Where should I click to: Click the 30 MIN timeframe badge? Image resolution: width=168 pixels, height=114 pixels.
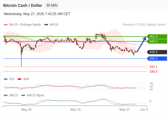click(x=52, y=5)
